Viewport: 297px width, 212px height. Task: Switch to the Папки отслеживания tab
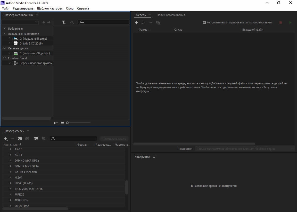171,15
